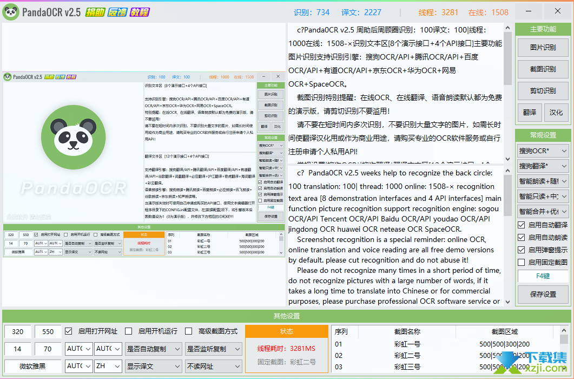
Task: Enable the 启用固定截图 checkbox
Action: [522, 262]
